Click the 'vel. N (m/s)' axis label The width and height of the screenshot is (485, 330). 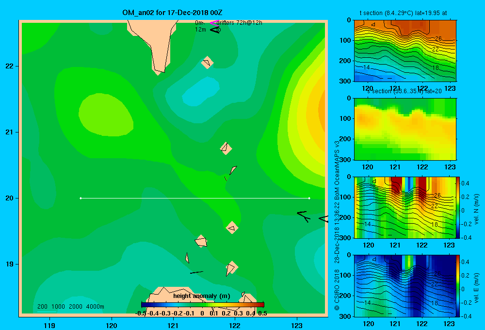click(476, 209)
